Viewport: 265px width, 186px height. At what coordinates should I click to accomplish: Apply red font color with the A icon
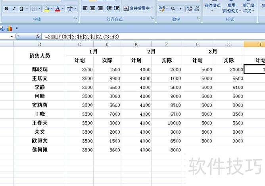[58, 9]
